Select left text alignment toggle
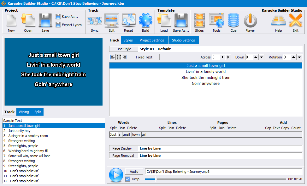 (x=113, y=57)
